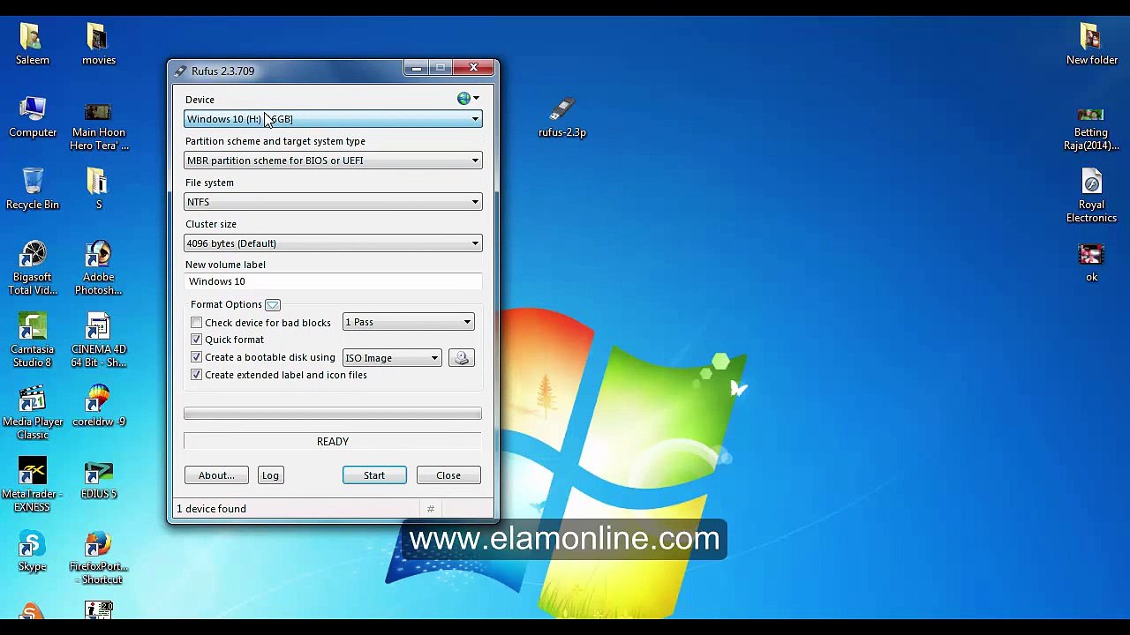This screenshot has width=1130, height=635.
Task: Select the folder named S
Action: pyautogui.click(x=98, y=189)
